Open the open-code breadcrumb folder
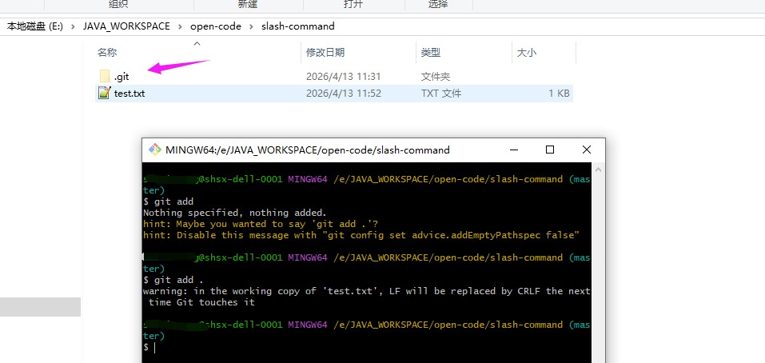The width and height of the screenshot is (765, 363). (216, 26)
